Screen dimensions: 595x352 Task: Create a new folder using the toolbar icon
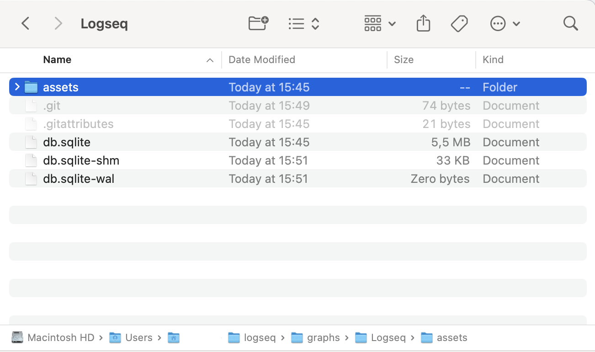258,23
